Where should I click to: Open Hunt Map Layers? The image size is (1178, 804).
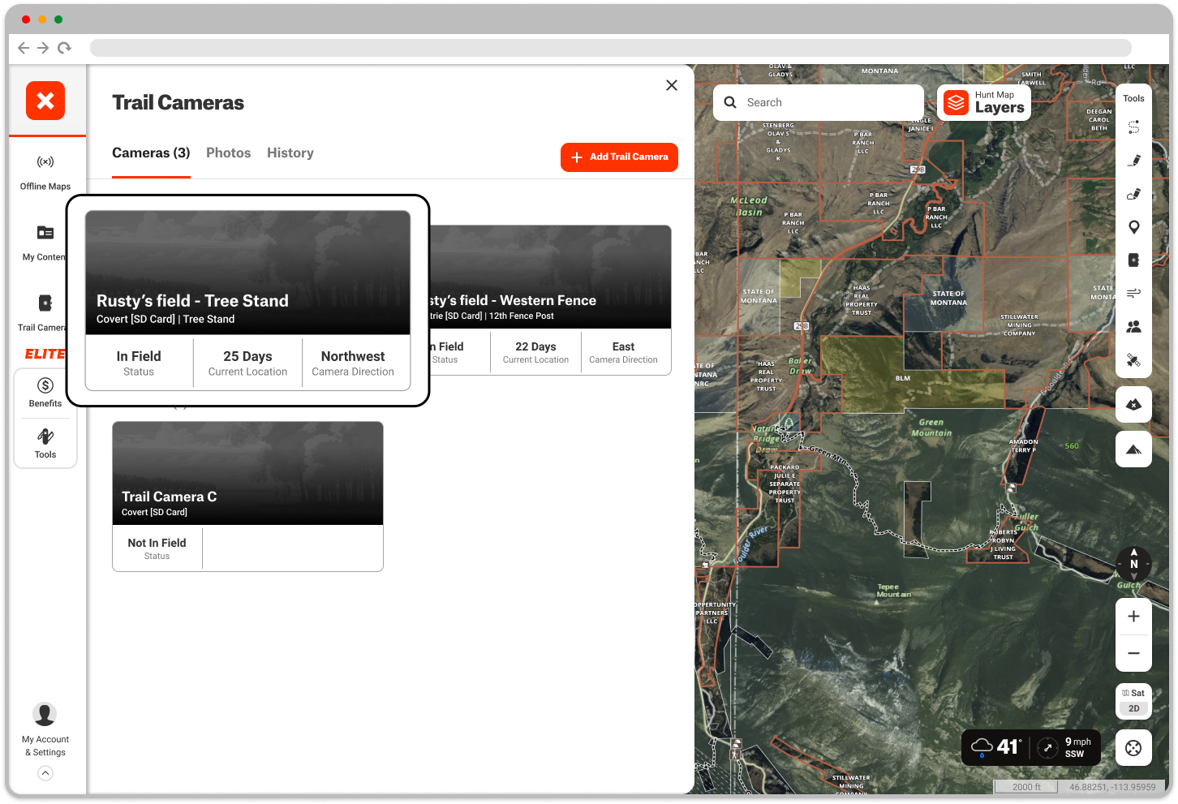click(x=984, y=102)
